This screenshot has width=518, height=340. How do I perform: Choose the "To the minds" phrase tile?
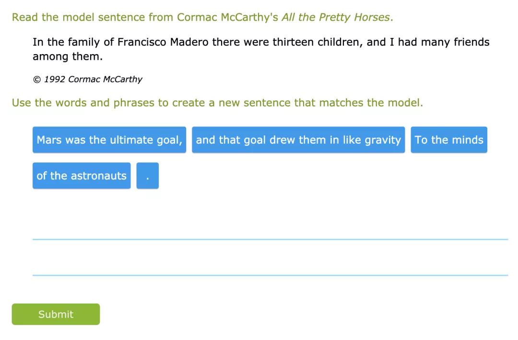(x=449, y=140)
